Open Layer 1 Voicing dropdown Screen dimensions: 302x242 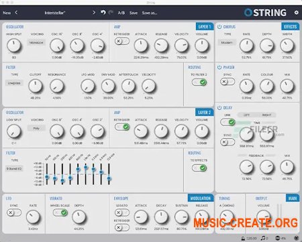pos(36,42)
